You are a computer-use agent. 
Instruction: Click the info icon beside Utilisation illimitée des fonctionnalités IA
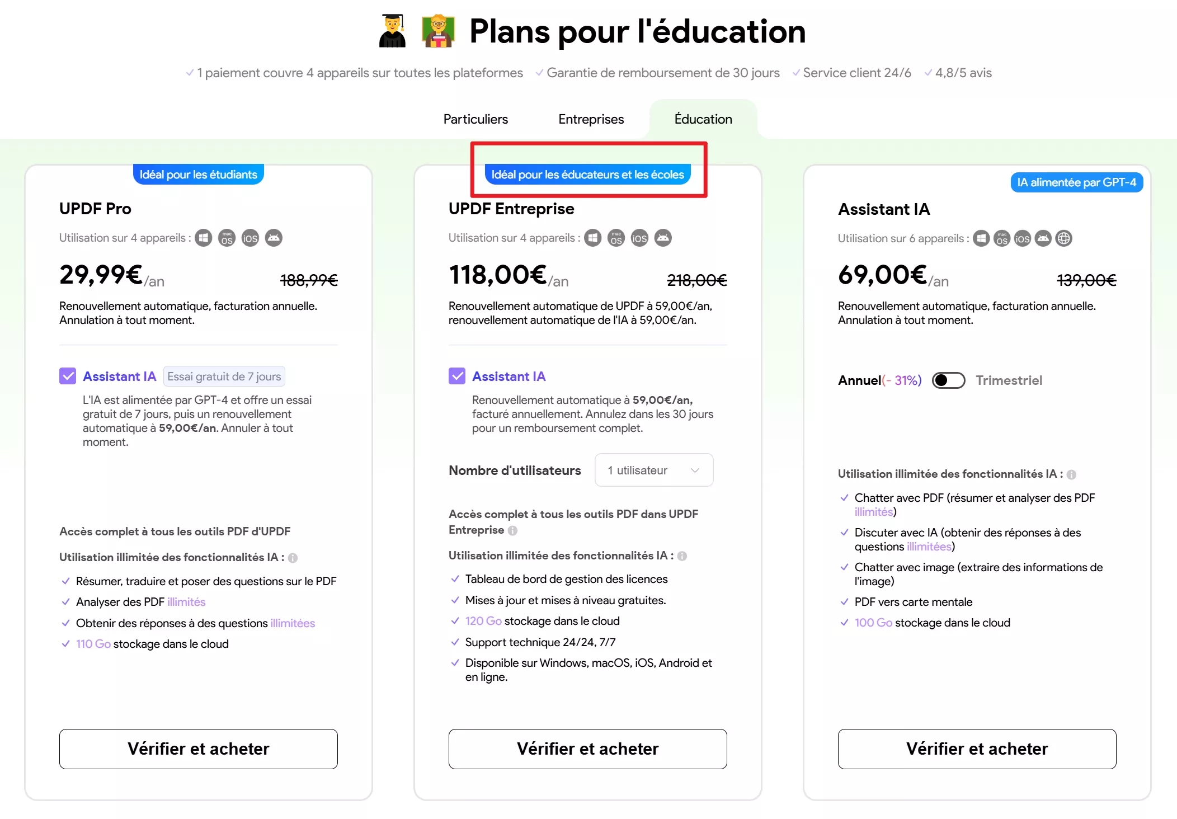pos(294,557)
